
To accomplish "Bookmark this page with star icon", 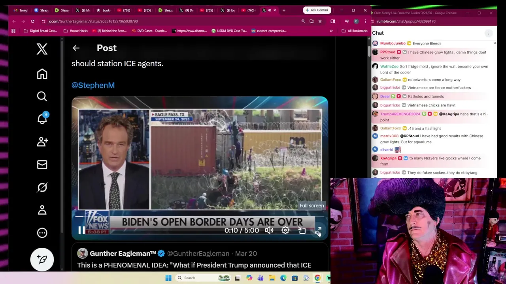I will (320, 21).
